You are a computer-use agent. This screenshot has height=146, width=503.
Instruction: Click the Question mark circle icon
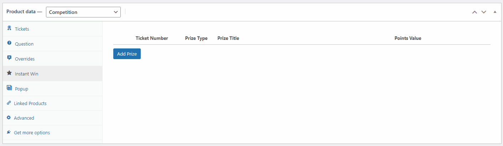pos(9,43)
